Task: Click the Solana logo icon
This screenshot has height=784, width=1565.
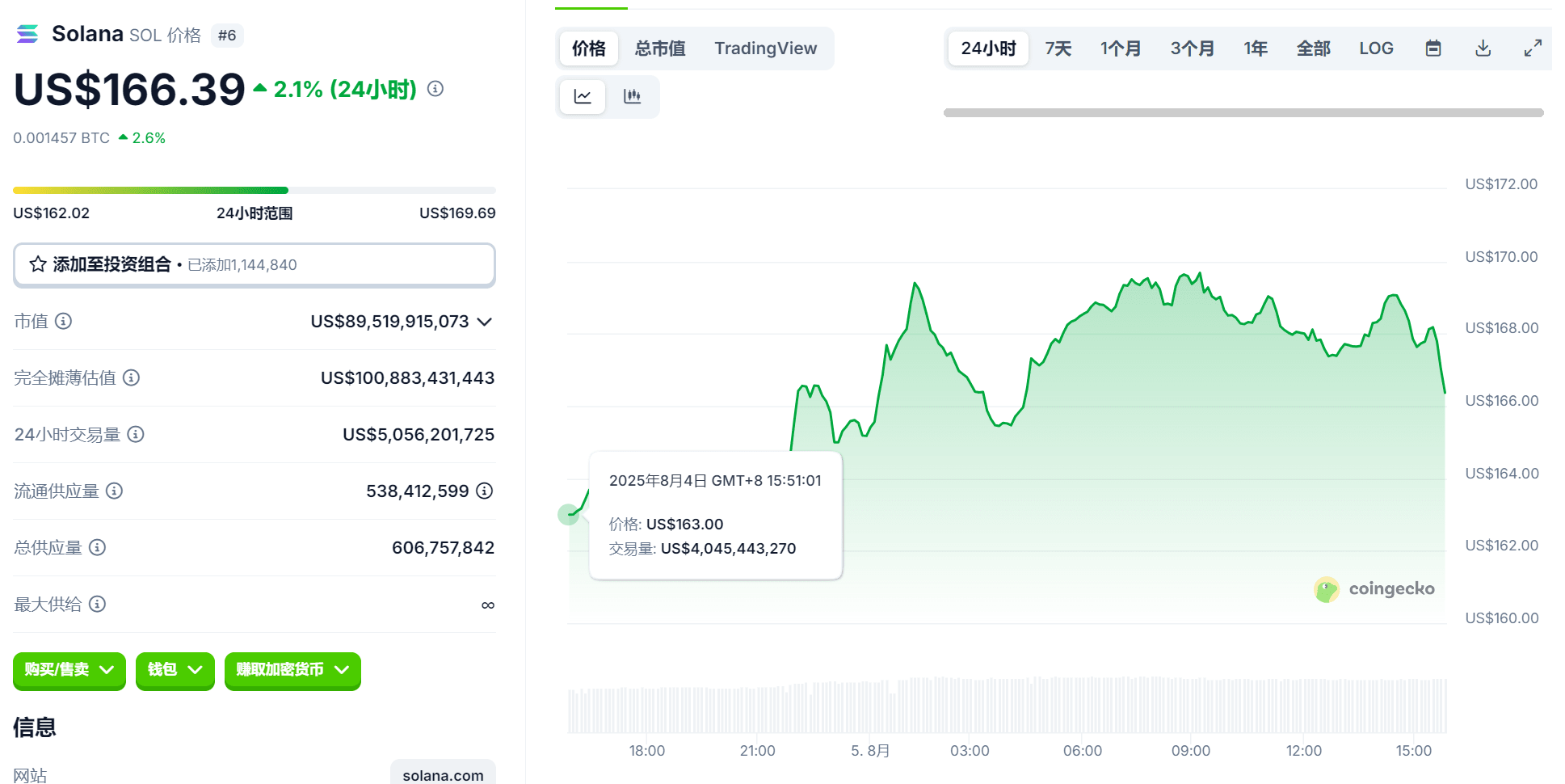Action: [27, 34]
